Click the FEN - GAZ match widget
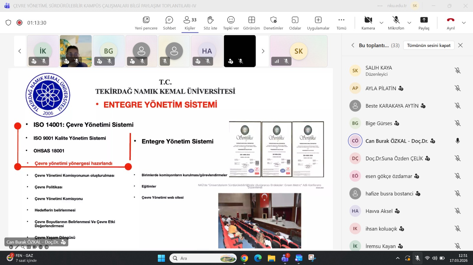Viewport: 473px width, 265px height. (x=22, y=258)
